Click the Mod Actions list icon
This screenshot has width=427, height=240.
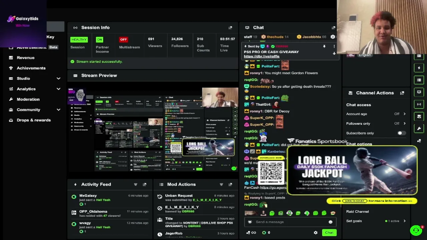click(x=161, y=184)
